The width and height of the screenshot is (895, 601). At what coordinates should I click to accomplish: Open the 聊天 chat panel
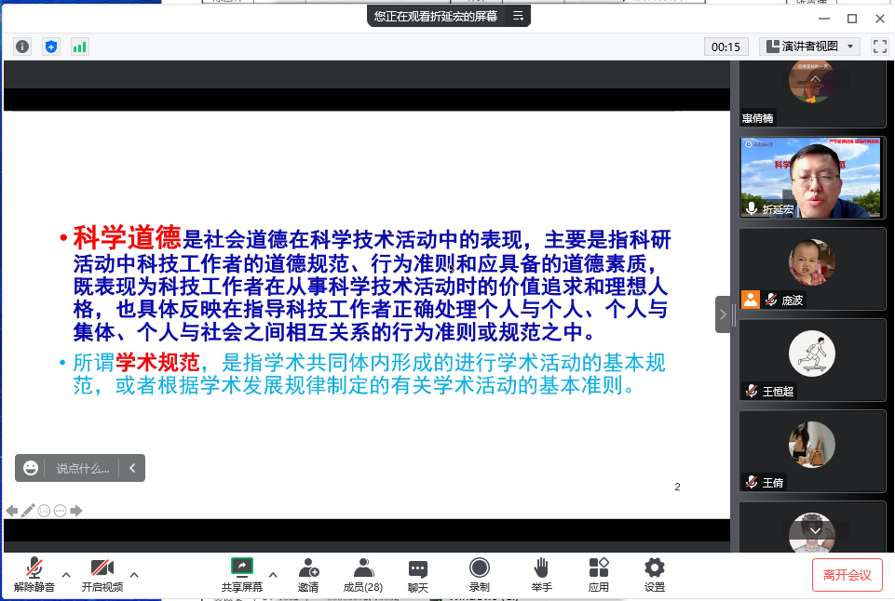pyautogui.click(x=418, y=574)
